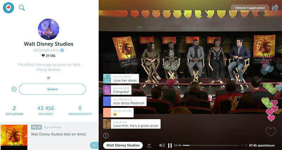Open @Del75795573 'Love her dress' comment
The height and width of the screenshot is (150, 282).
121,79
